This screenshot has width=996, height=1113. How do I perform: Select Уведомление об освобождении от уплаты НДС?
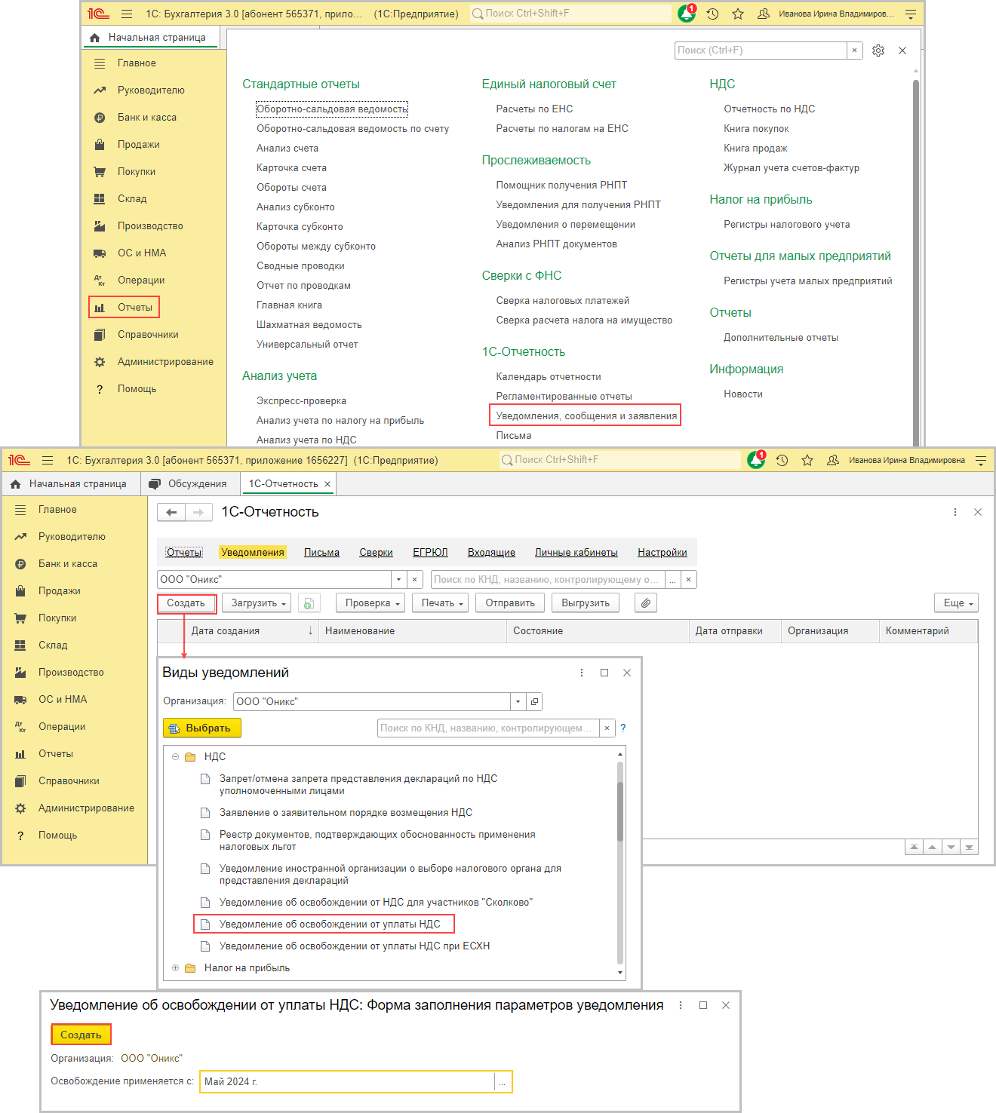point(330,924)
